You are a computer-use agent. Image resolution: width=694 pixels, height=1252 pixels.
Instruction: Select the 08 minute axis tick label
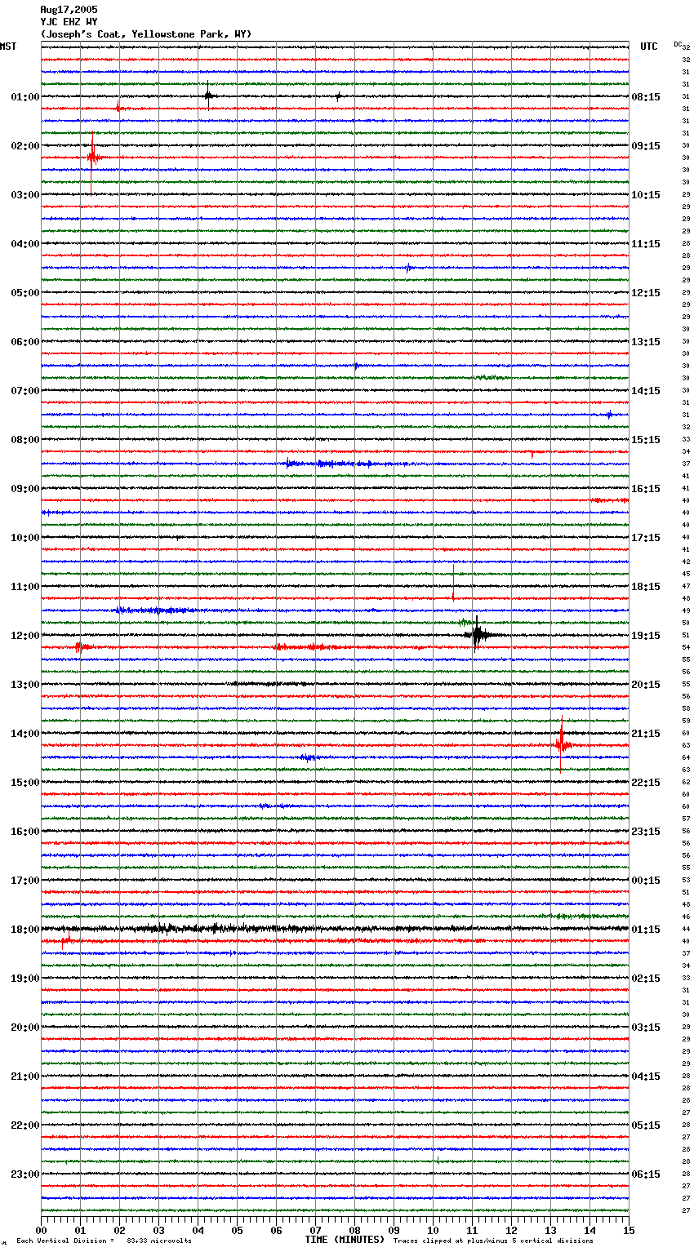[x=354, y=1230]
